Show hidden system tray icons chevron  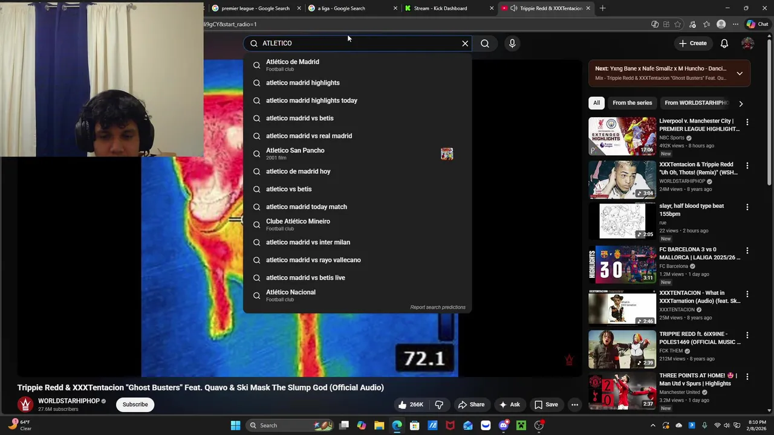coord(652,425)
